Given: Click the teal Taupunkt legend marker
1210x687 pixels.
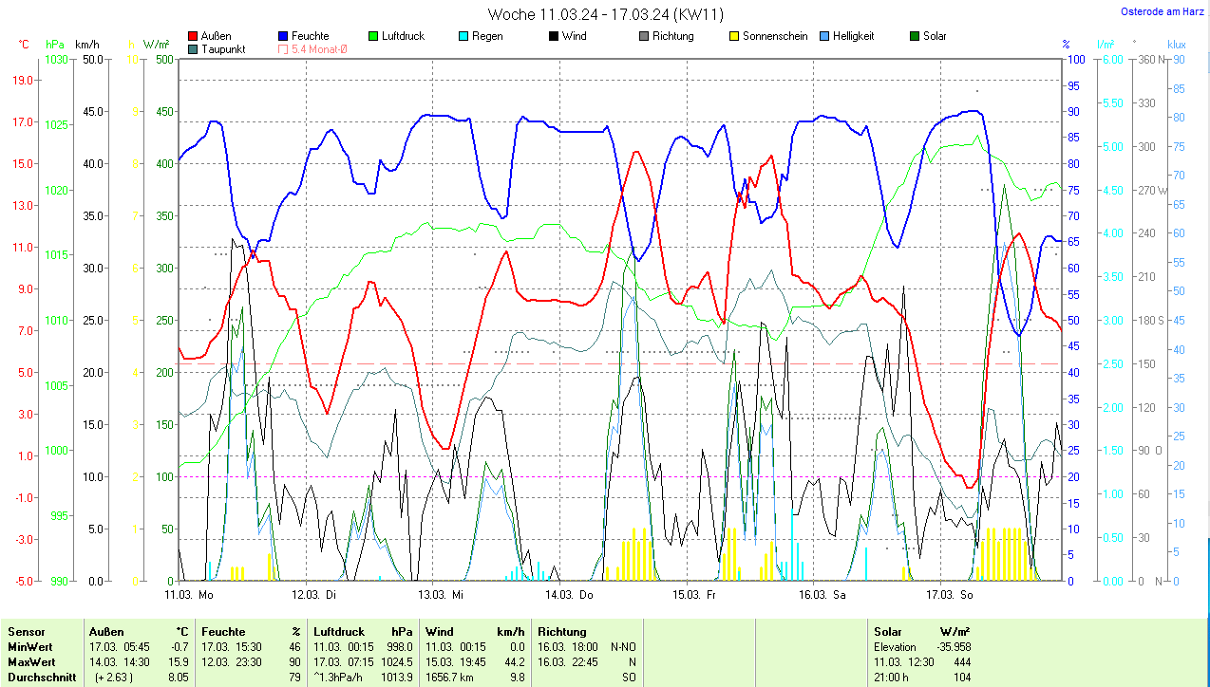Looking at the screenshot, I should 194,48.
